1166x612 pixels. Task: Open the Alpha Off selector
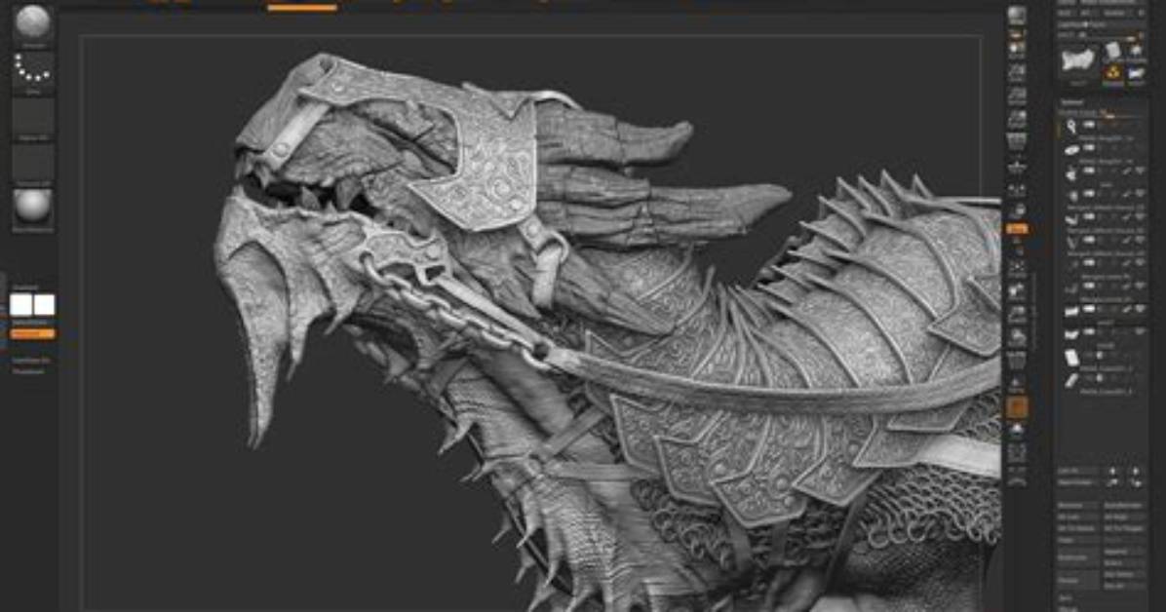tap(33, 118)
